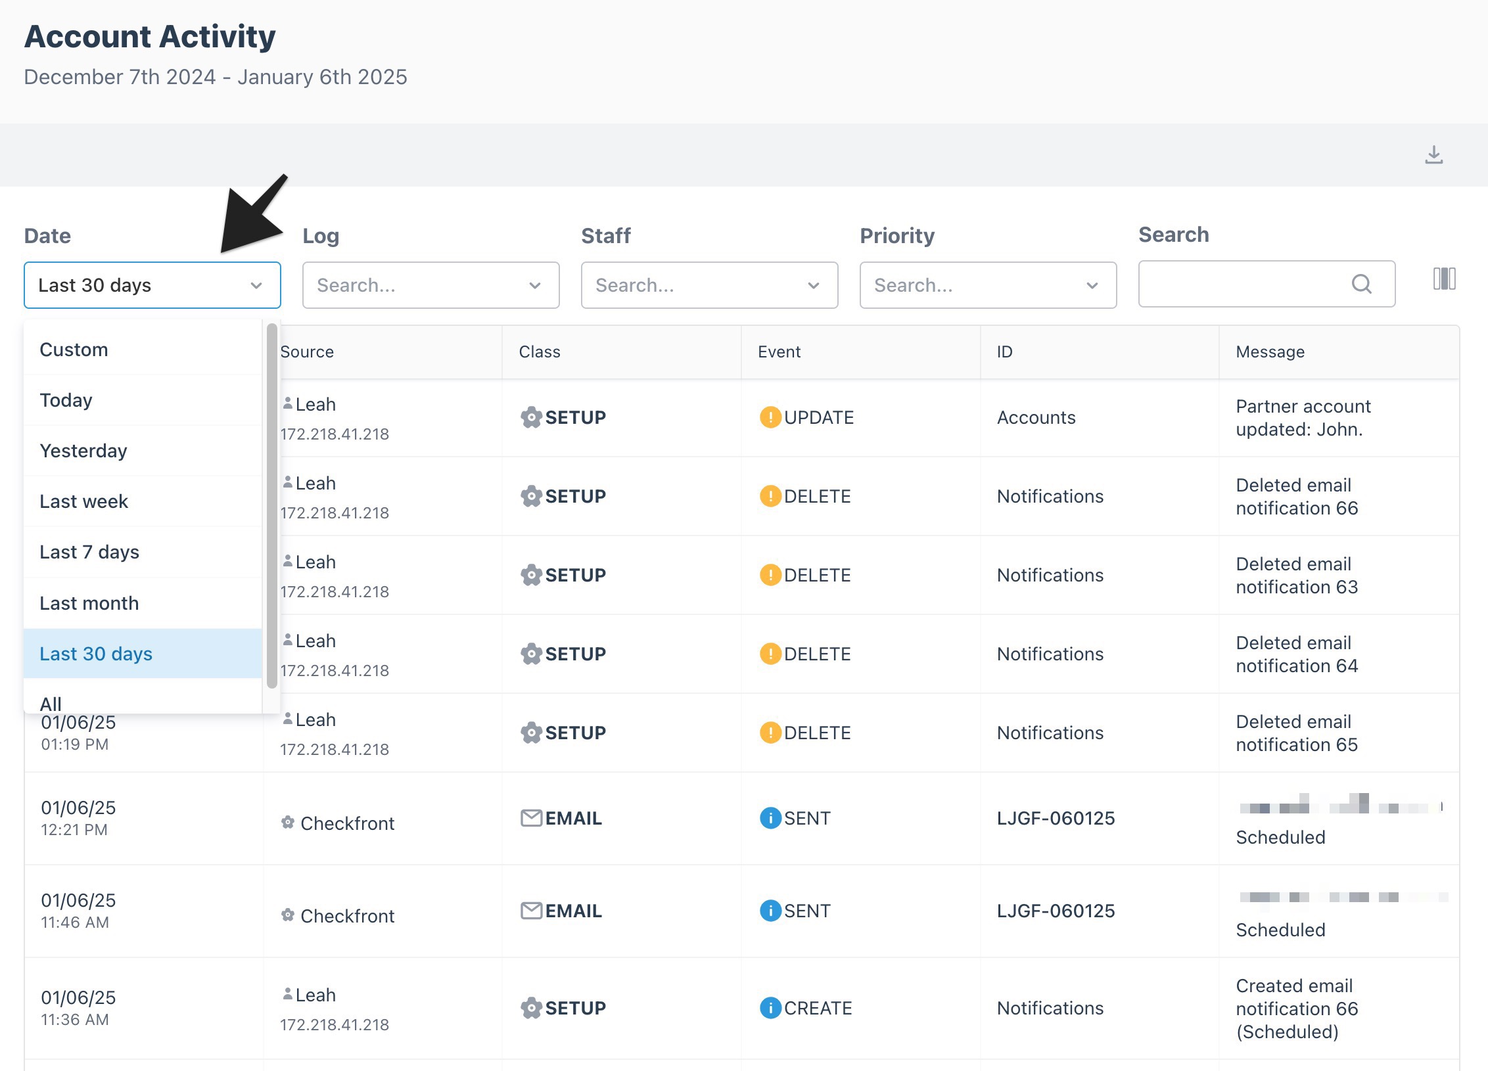
Task: Click DELETE warning icon for notification 64
Action: 770,654
